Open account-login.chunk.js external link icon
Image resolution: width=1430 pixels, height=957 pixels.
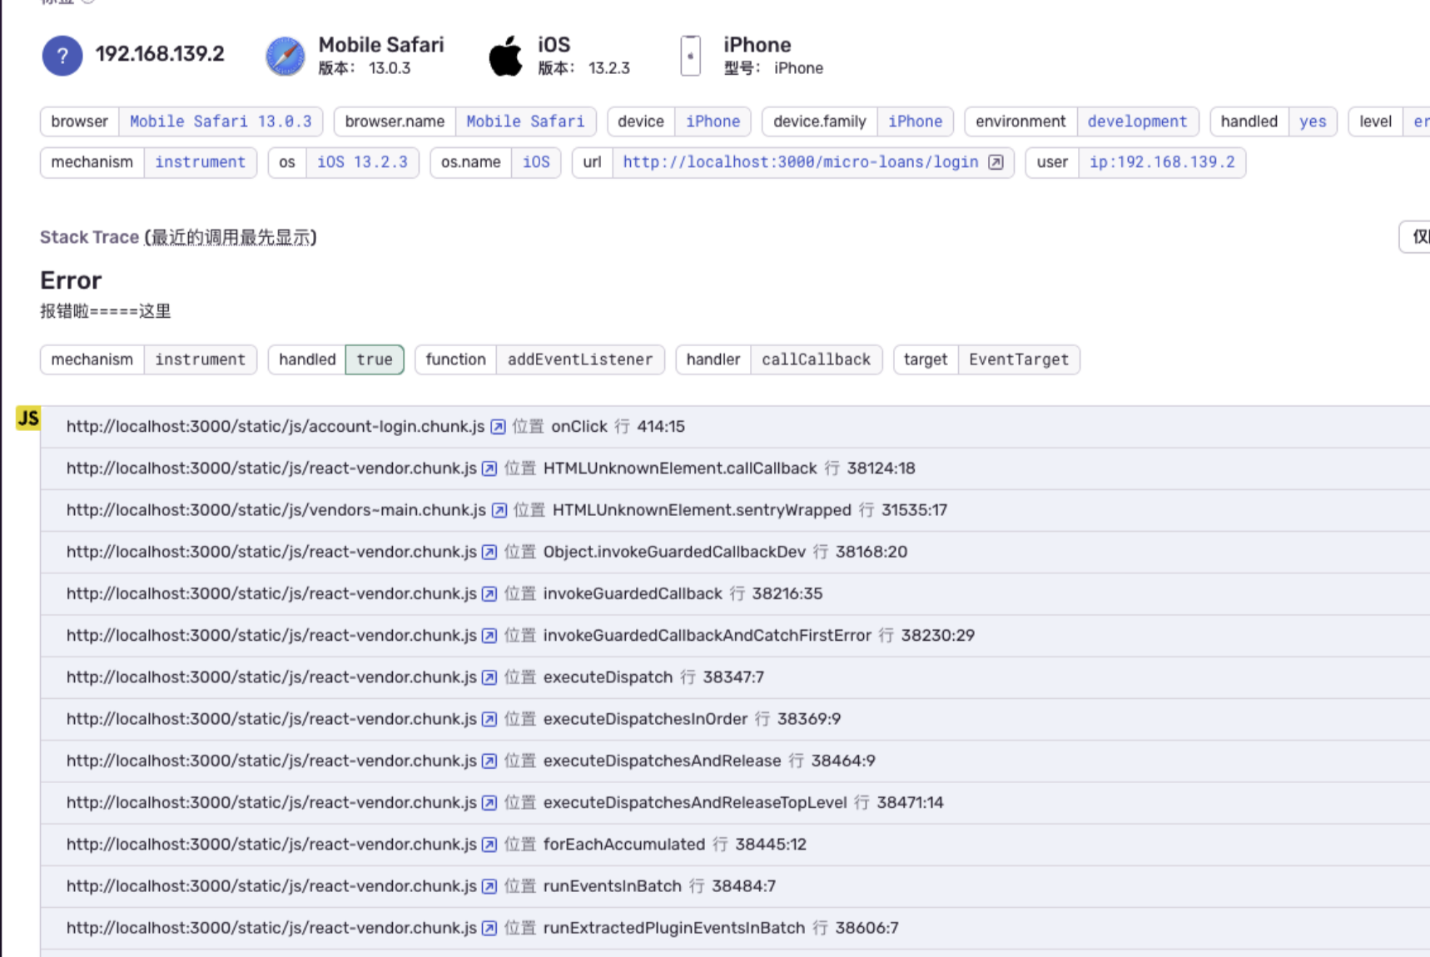pos(498,427)
